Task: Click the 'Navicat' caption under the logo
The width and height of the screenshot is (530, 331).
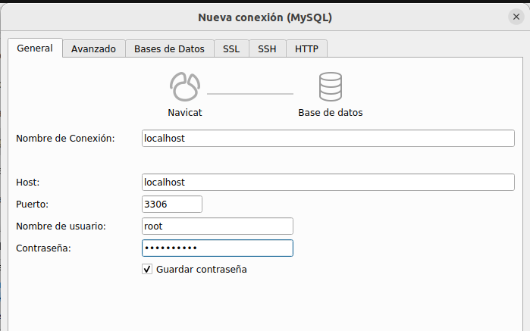Action: (185, 113)
